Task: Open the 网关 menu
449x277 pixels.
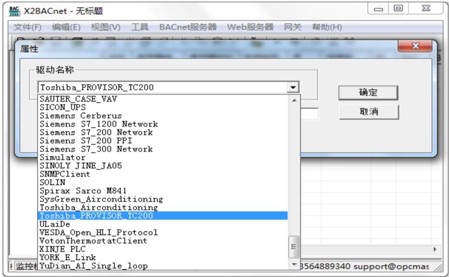Action: pyautogui.click(x=293, y=27)
